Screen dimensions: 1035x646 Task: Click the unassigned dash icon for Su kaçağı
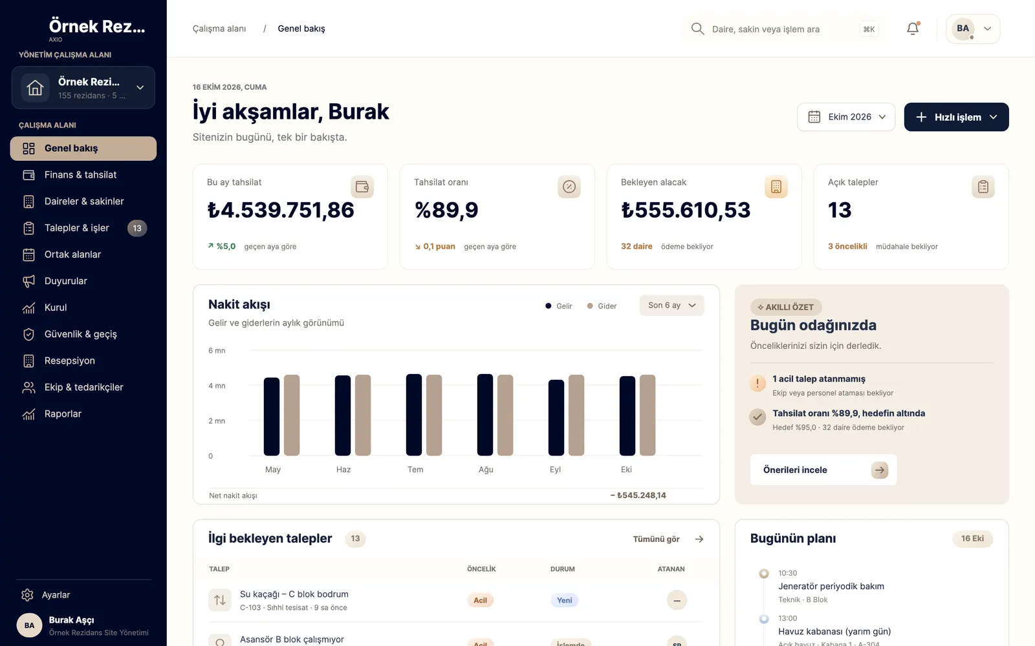pos(677,600)
